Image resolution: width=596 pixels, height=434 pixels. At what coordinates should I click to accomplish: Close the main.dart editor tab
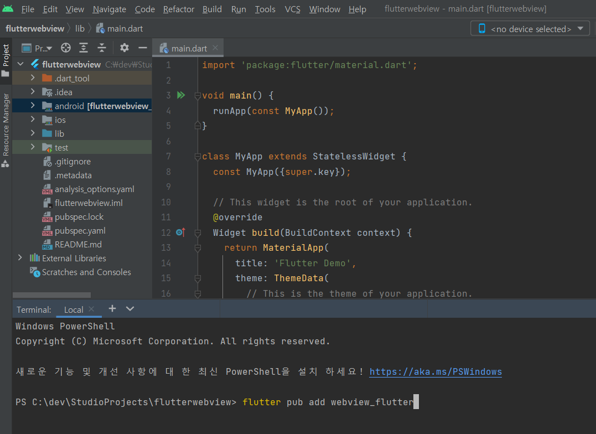click(215, 48)
